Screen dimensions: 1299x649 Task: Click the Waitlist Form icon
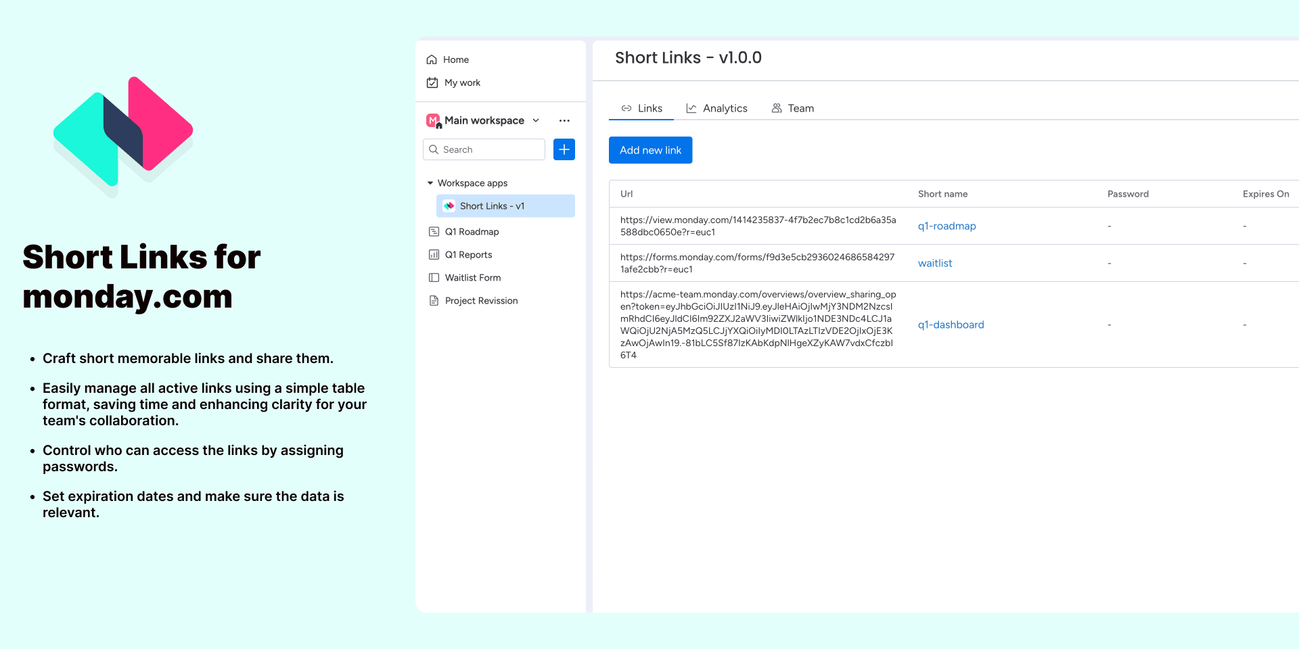(x=434, y=278)
